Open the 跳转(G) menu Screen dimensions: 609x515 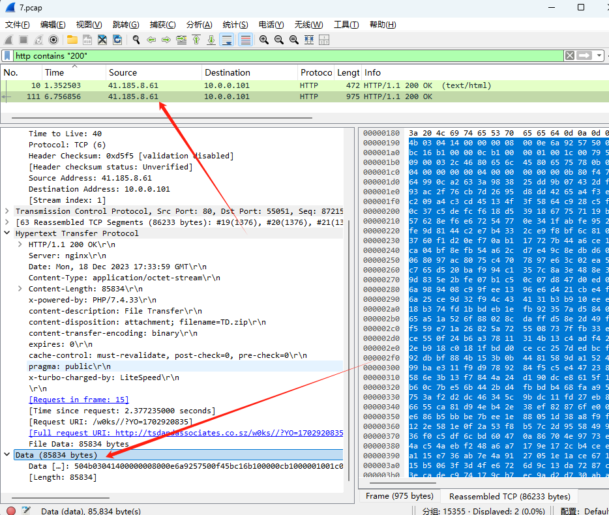126,25
